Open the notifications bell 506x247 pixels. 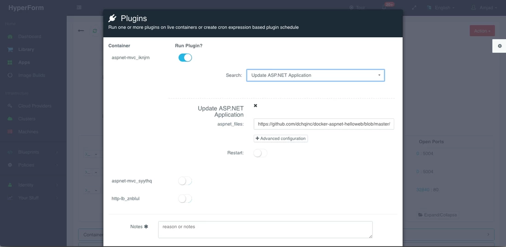coord(384,7)
